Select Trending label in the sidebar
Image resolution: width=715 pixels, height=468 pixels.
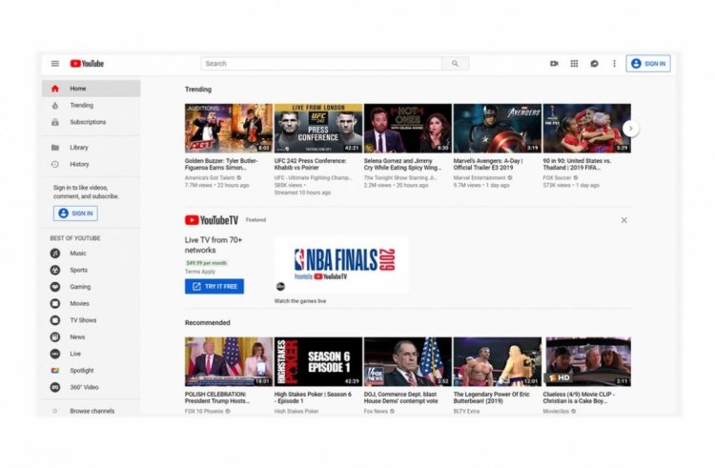click(x=82, y=105)
